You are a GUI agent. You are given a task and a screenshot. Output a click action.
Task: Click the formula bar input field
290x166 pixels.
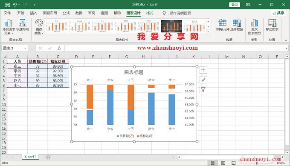(x=175, y=49)
